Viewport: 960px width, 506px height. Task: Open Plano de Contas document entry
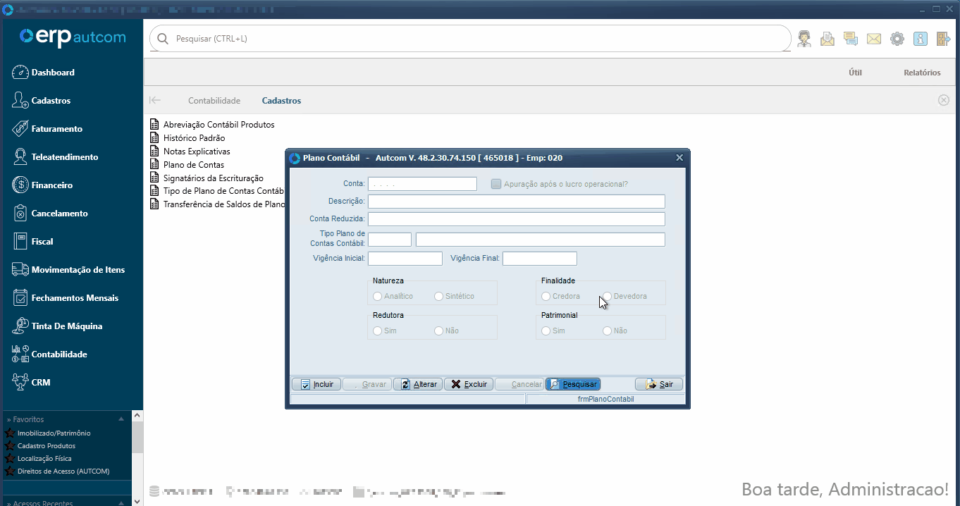[187, 165]
